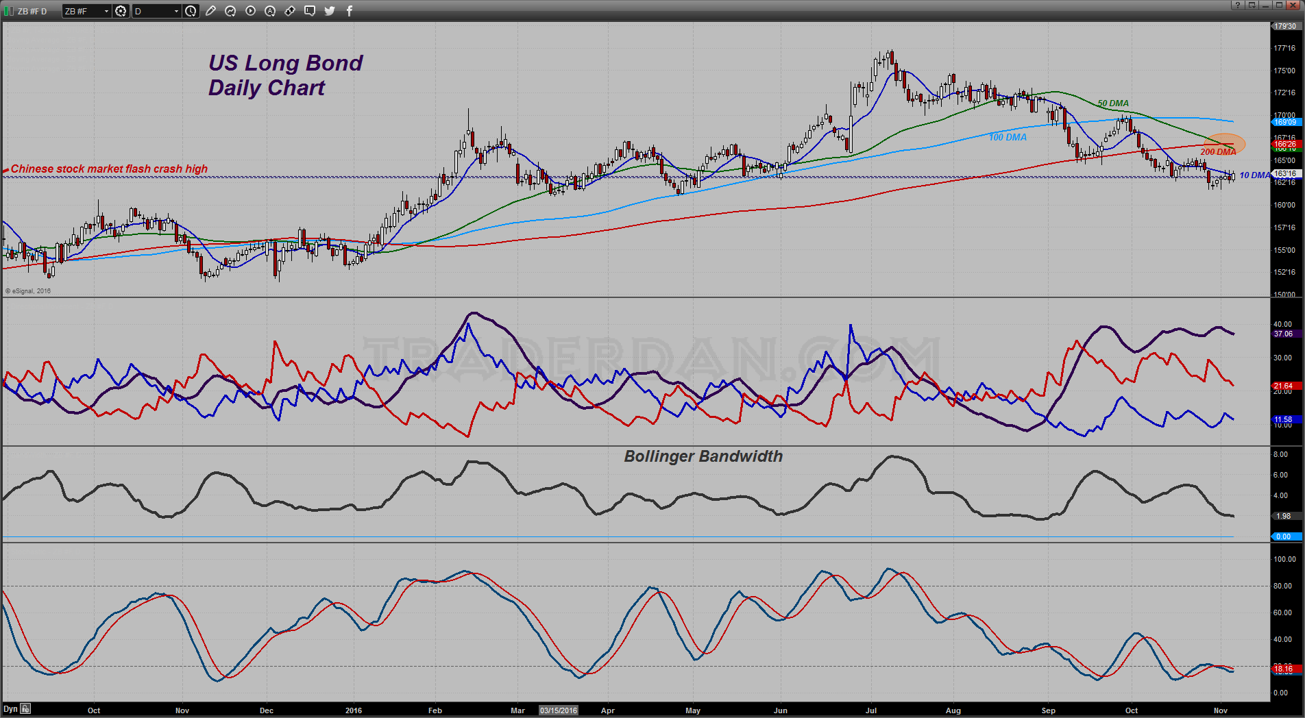Click the help question mark button
1305x718 pixels.
tap(1237, 5)
